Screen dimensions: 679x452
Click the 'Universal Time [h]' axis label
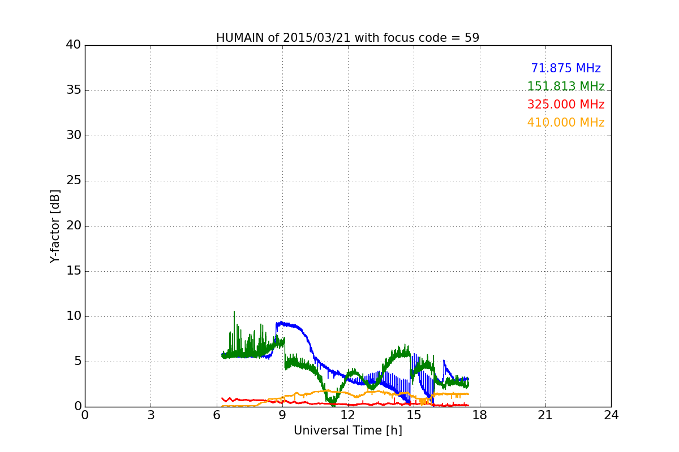(347, 431)
